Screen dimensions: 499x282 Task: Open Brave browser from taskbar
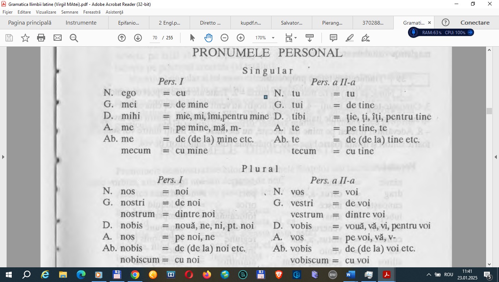point(279,274)
